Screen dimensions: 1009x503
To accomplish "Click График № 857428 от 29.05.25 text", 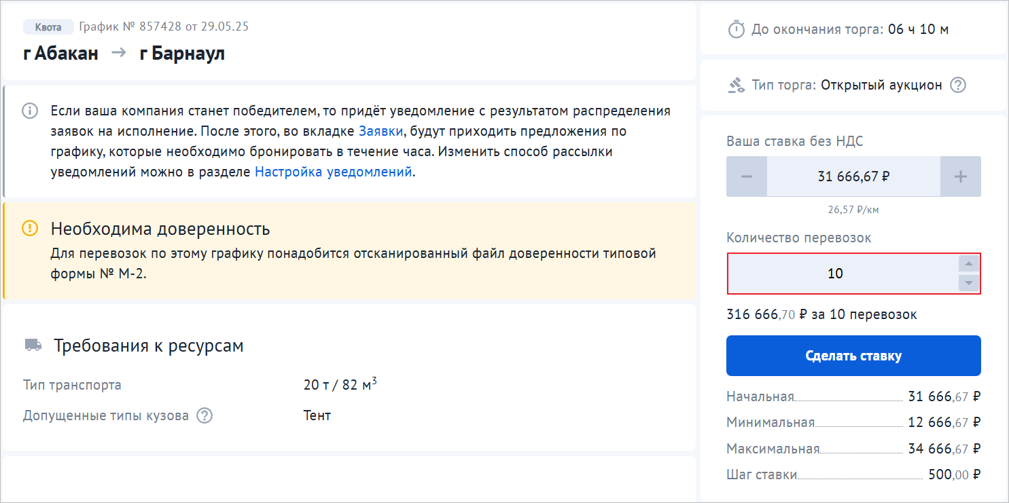I will [164, 27].
